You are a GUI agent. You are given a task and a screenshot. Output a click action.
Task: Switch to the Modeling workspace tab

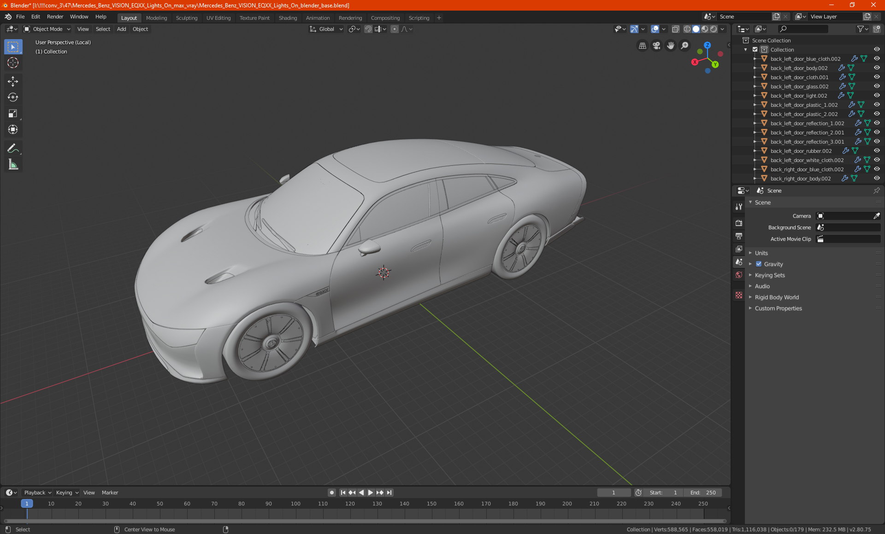(156, 18)
